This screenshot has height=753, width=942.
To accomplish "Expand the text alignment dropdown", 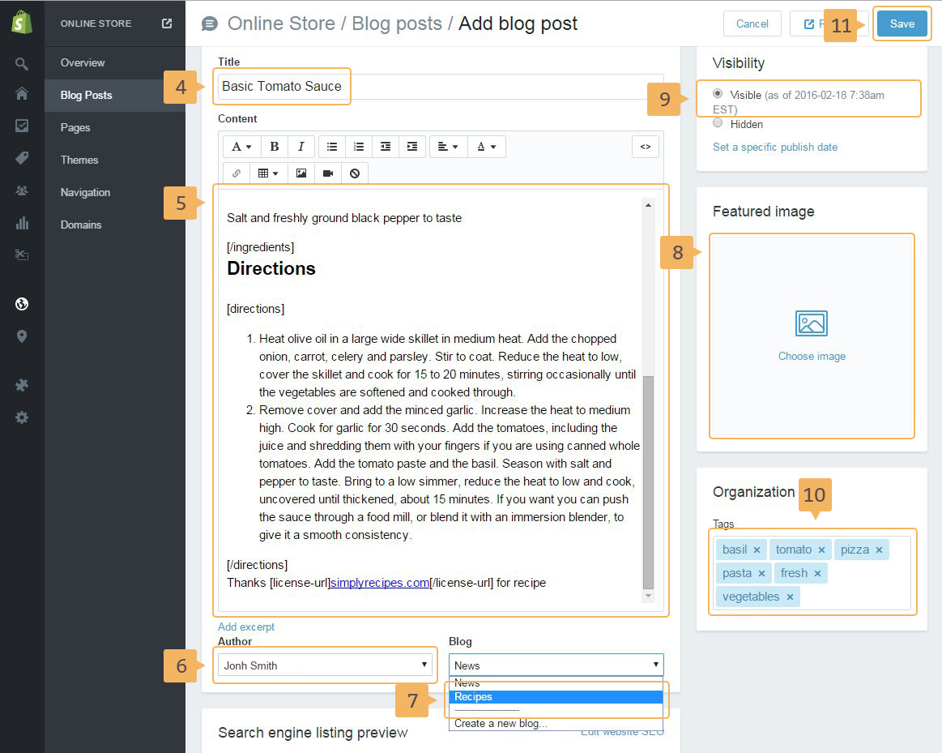I will [447, 147].
